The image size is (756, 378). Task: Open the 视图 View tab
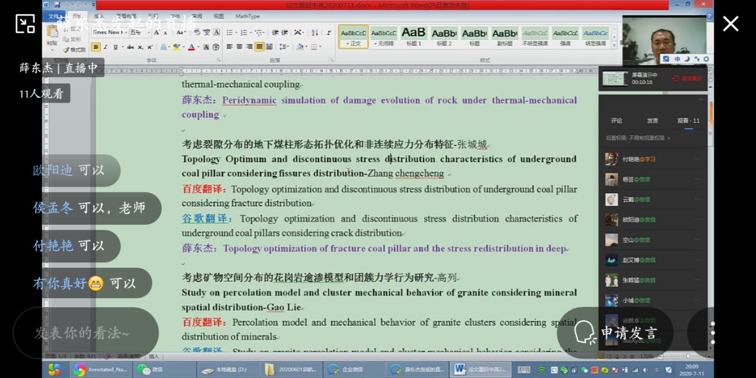(x=218, y=16)
